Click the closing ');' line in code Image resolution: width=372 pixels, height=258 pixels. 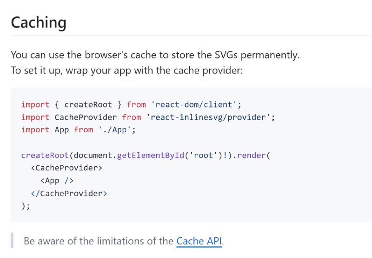26,206
